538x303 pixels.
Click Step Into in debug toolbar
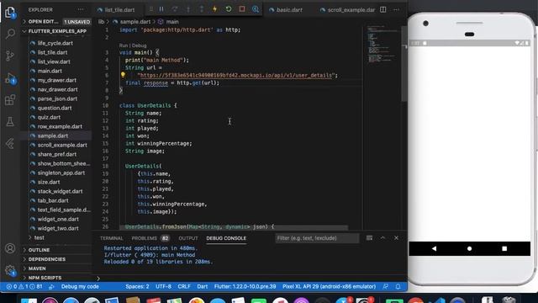tap(188, 9)
